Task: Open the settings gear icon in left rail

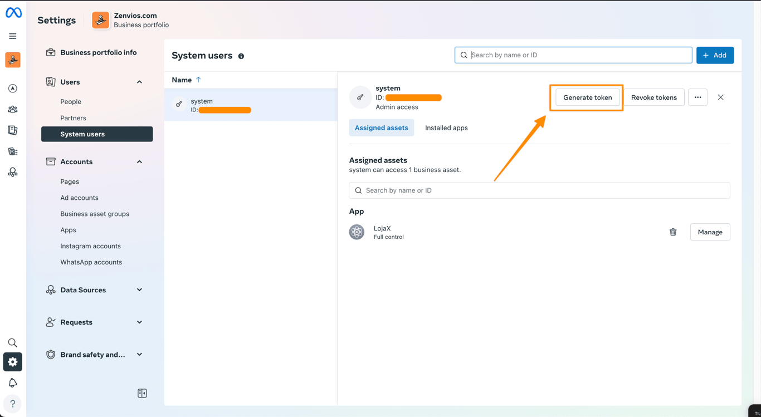Action: (13, 362)
